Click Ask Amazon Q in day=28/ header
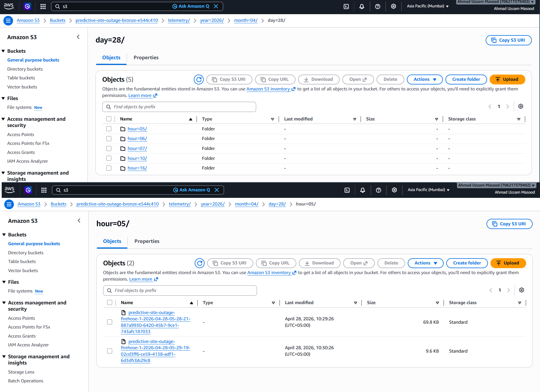Viewport: 540px width, 392px height. (191, 6)
